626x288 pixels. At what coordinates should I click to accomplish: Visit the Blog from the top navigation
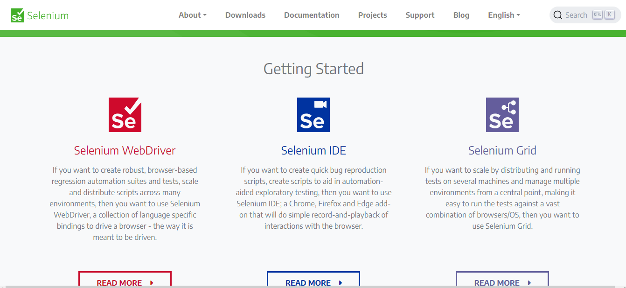point(461,15)
